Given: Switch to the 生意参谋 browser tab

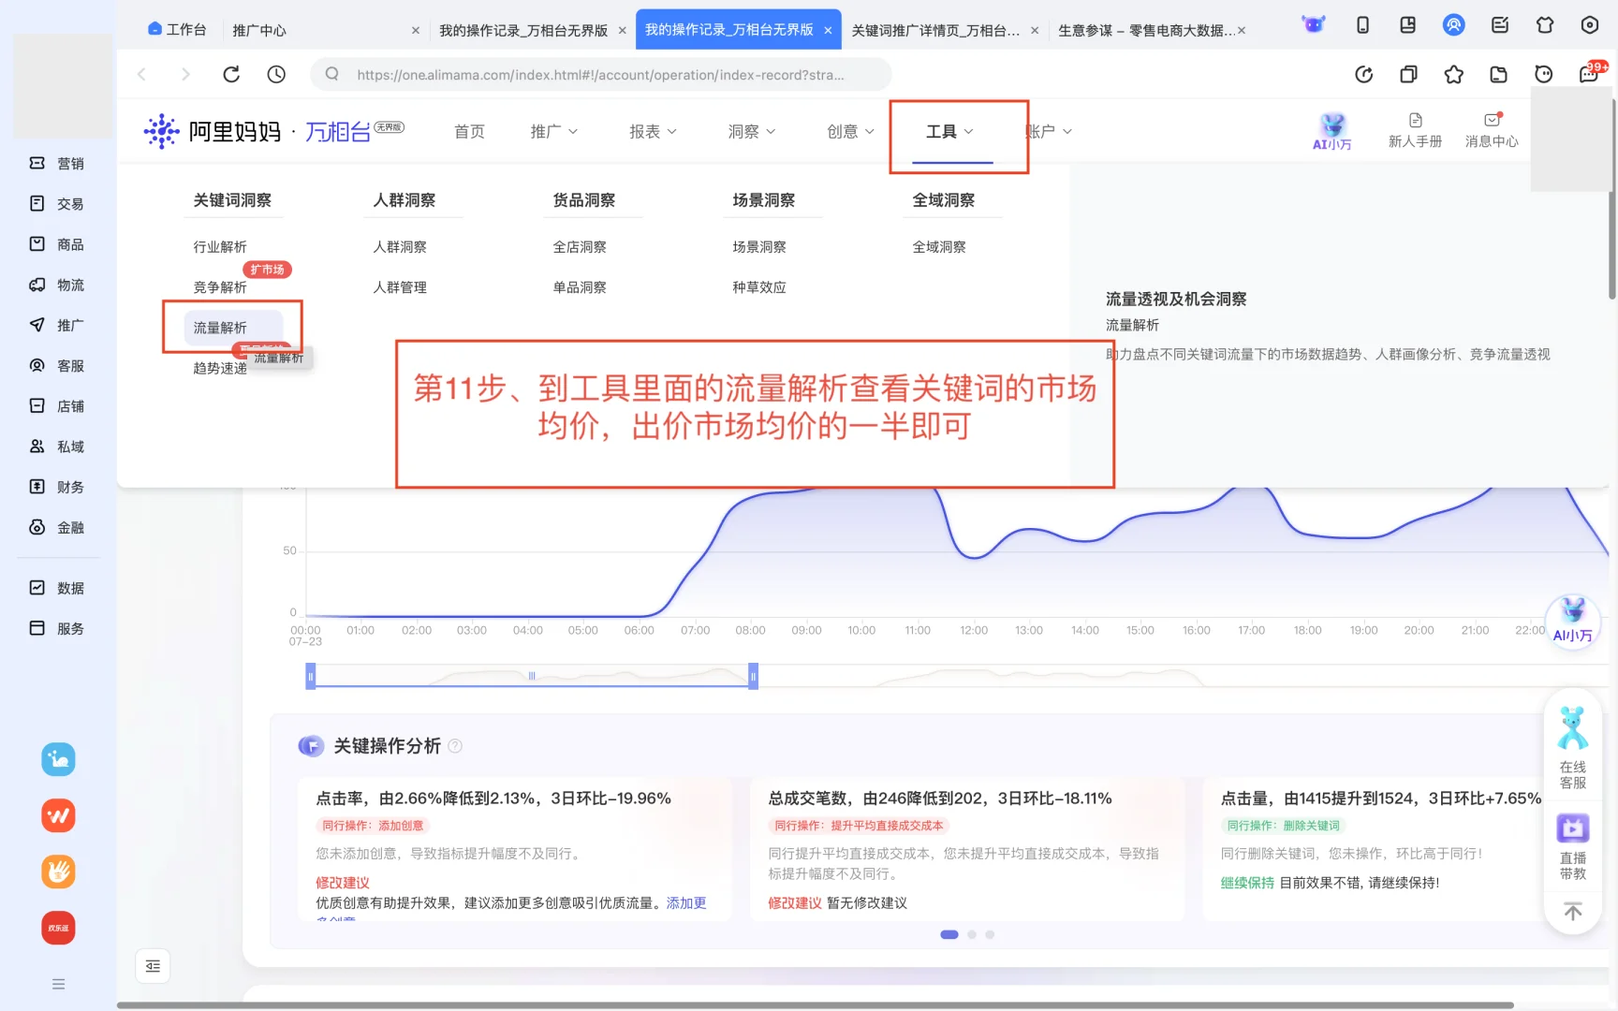Looking at the screenshot, I should pyautogui.click(x=1149, y=29).
